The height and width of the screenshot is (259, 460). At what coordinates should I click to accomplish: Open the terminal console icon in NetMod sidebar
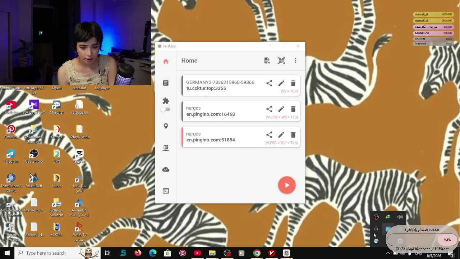point(166,191)
